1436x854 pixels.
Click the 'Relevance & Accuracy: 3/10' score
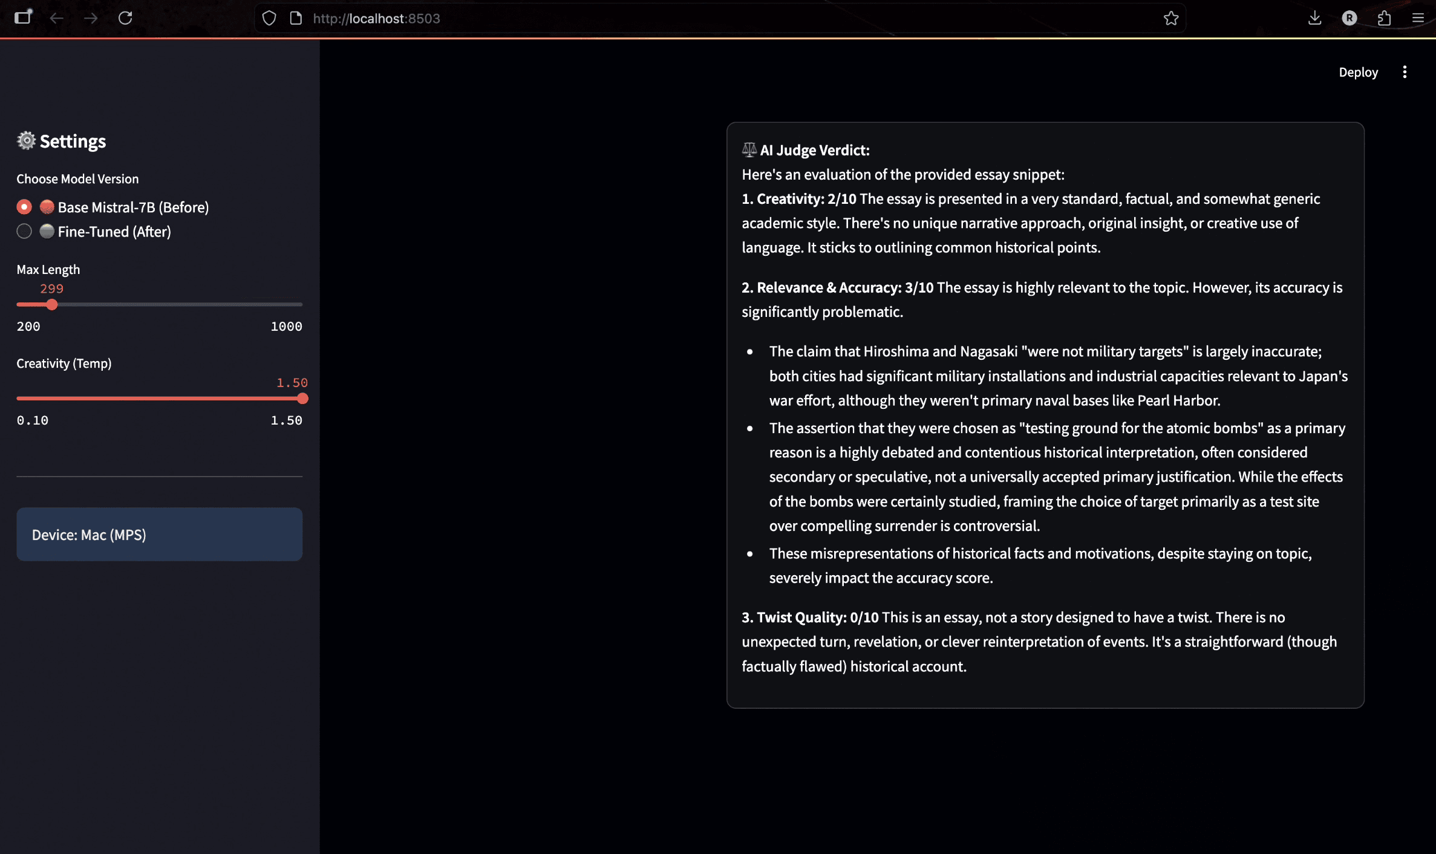pyautogui.click(x=845, y=287)
